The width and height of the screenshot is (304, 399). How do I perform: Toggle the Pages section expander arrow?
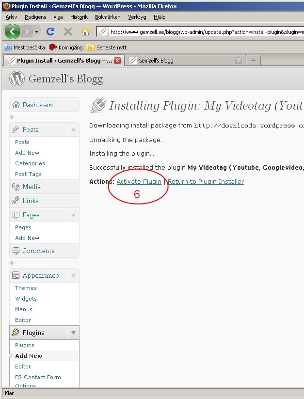pos(73,215)
